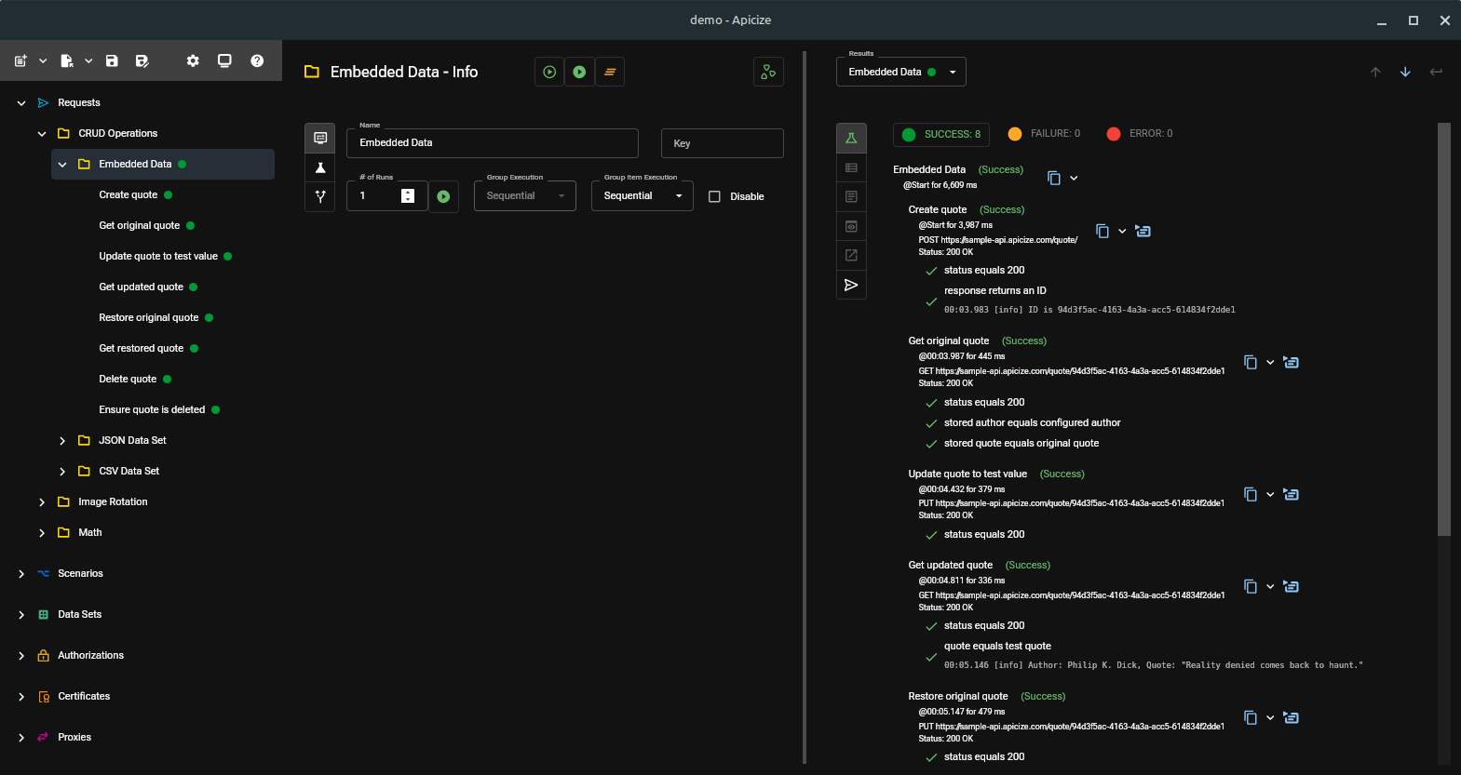
Task: Run group with the filled green play button
Action: coord(579,72)
